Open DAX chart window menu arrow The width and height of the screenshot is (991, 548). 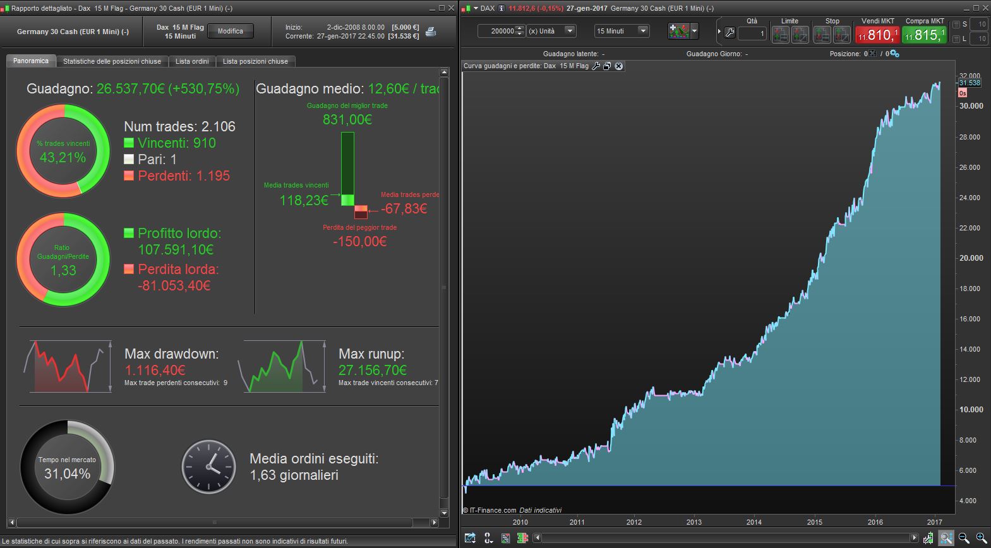click(476, 8)
